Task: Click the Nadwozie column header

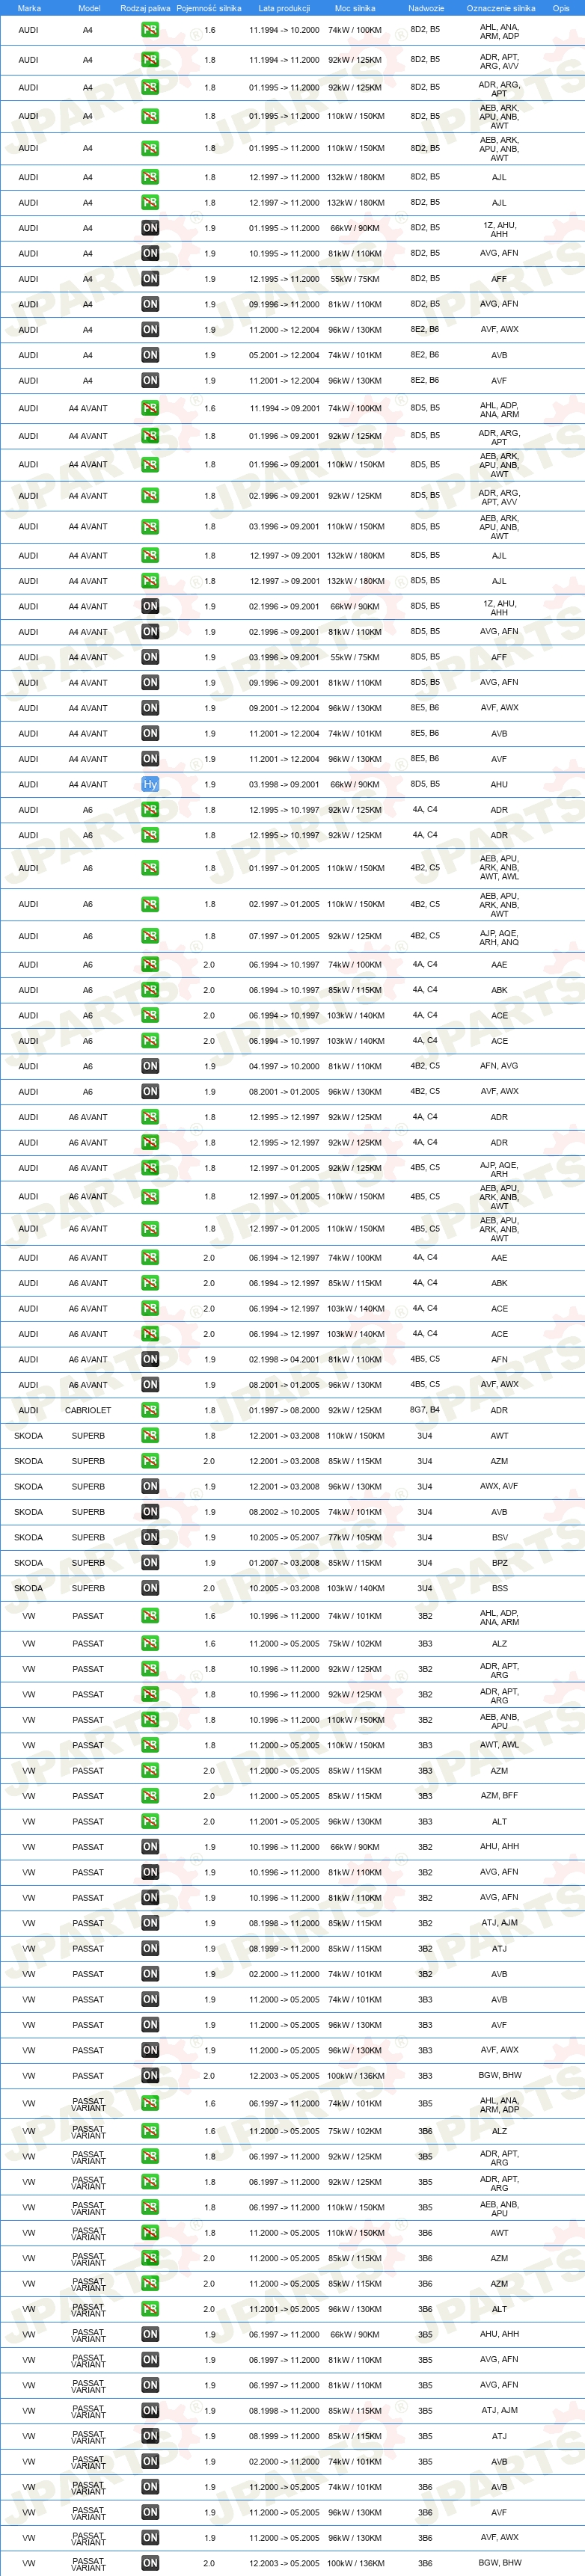Action: [x=426, y=8]
